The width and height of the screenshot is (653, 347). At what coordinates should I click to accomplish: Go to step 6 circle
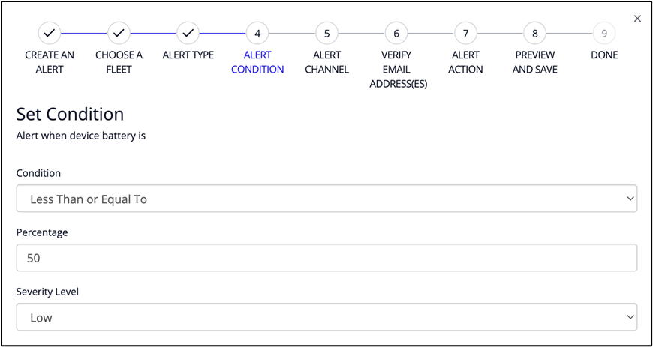pyautogui.click(x=396, y=33)
